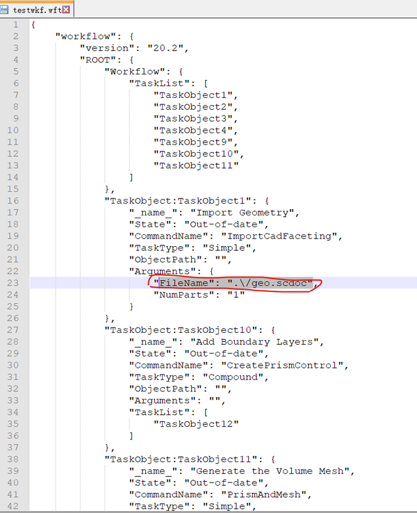Screen dimensions: 417x513
Task: Click line number 23 in the margin
Action: 13,283
